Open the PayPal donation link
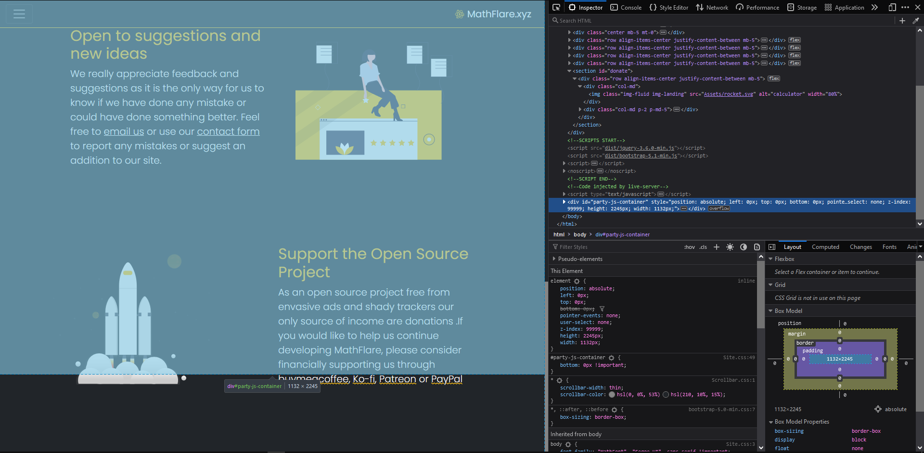This screenshot has height=453, width=924. pos(447,379)
